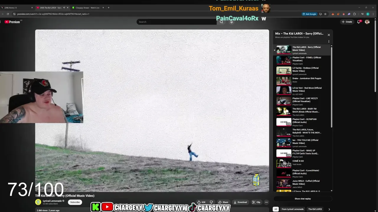This screenshot has width=378, height=212.
Task: Install app icon in address bar
Action: click(x=320, y=14)
